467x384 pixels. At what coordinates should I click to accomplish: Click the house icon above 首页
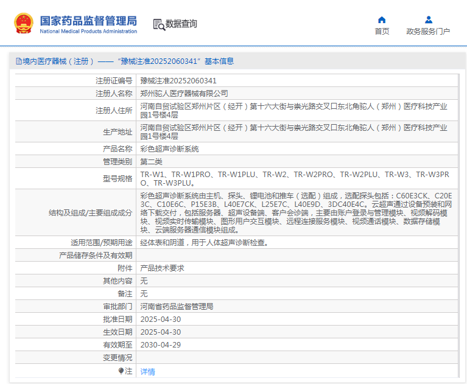[x=382, y=19]
